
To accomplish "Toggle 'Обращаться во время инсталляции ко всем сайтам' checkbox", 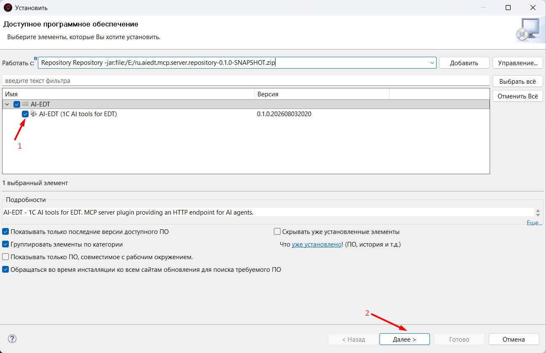I will point(5,269).
